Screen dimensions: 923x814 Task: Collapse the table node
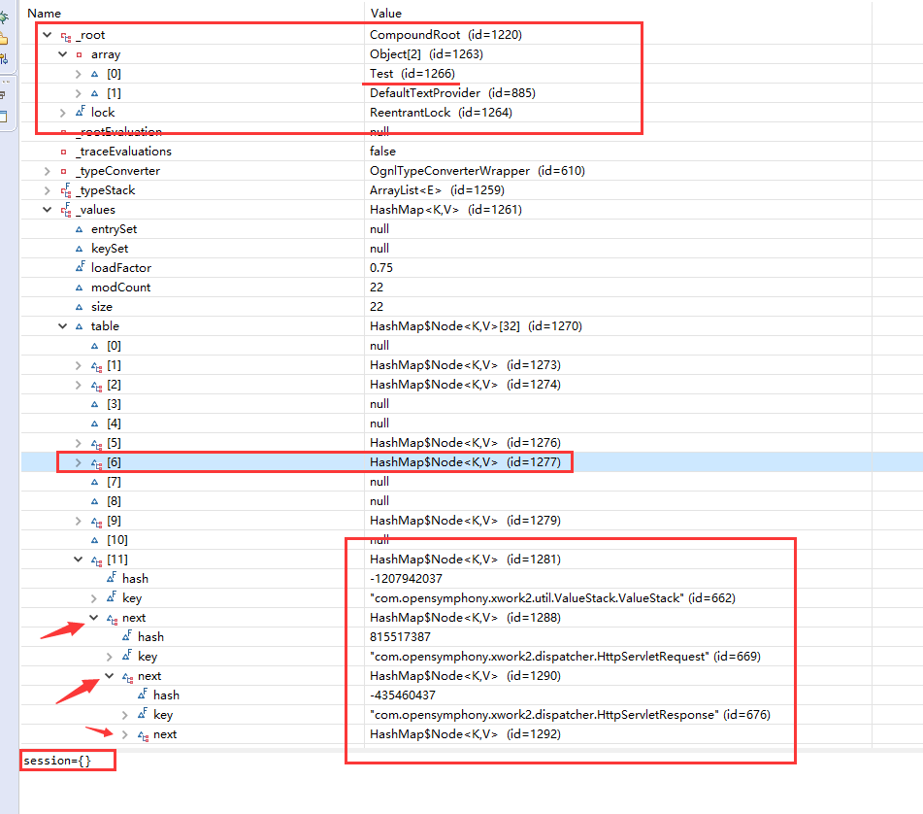(63, 326)
